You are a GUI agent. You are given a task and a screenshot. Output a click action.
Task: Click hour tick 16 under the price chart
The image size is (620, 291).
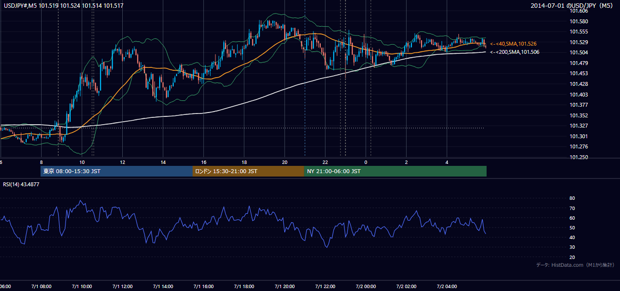click(x=204, y=162)
